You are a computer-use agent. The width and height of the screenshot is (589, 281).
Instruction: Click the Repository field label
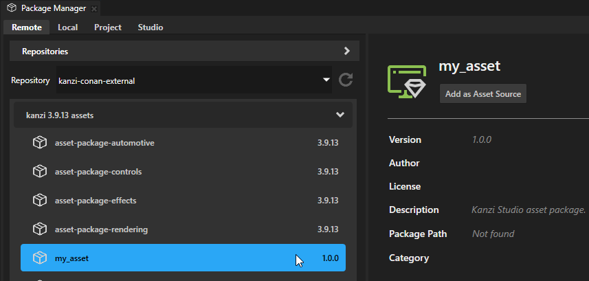[x=30, y=80]
